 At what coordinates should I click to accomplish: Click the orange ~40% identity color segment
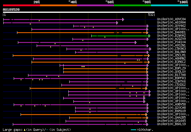coord(58,5)
